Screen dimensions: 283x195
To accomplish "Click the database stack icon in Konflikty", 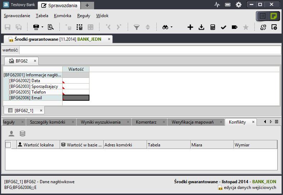I will [23, 134].
